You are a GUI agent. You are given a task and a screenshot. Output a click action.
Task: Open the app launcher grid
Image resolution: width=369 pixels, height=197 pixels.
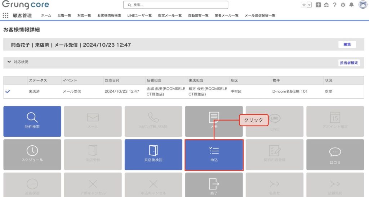(x=5, y=15)
